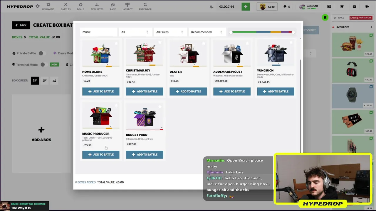Open the red headphones live drop
This screenshot has height=211, width=376.
coord(352,70)
